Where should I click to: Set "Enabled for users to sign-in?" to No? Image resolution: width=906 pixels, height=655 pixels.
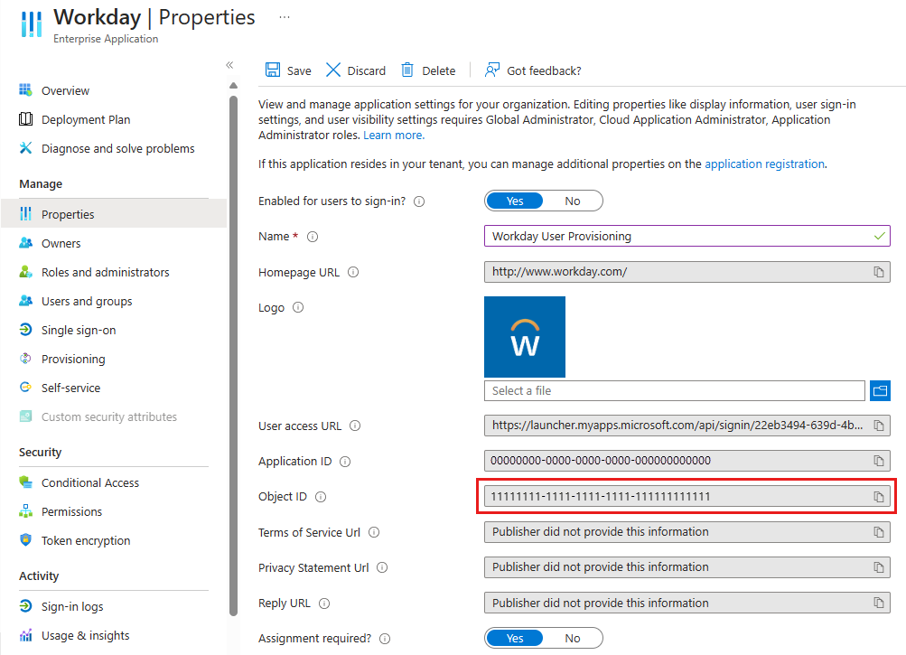572,201
